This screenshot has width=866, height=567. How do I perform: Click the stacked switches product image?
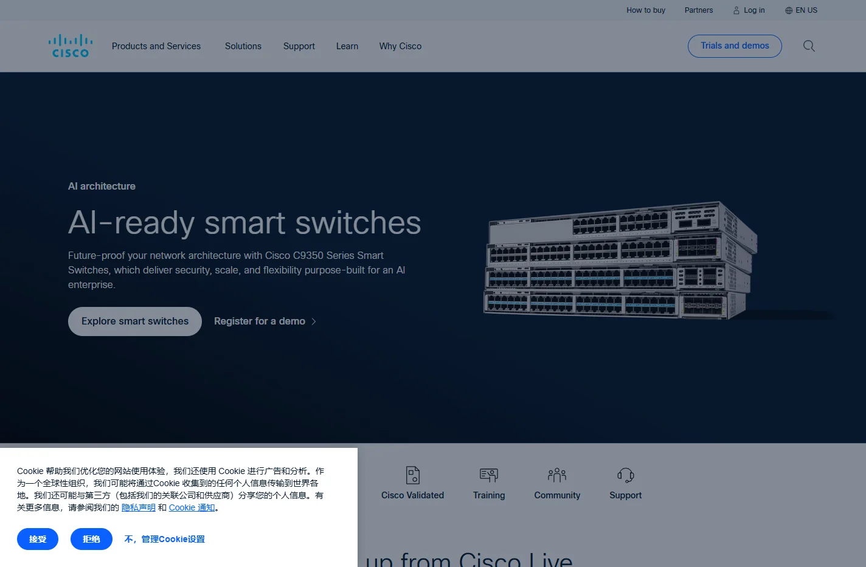[x=620, y=261]
